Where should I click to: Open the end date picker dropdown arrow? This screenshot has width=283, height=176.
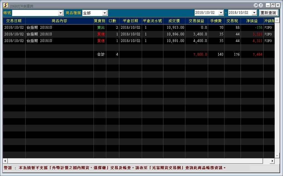[x=254, y=13]
